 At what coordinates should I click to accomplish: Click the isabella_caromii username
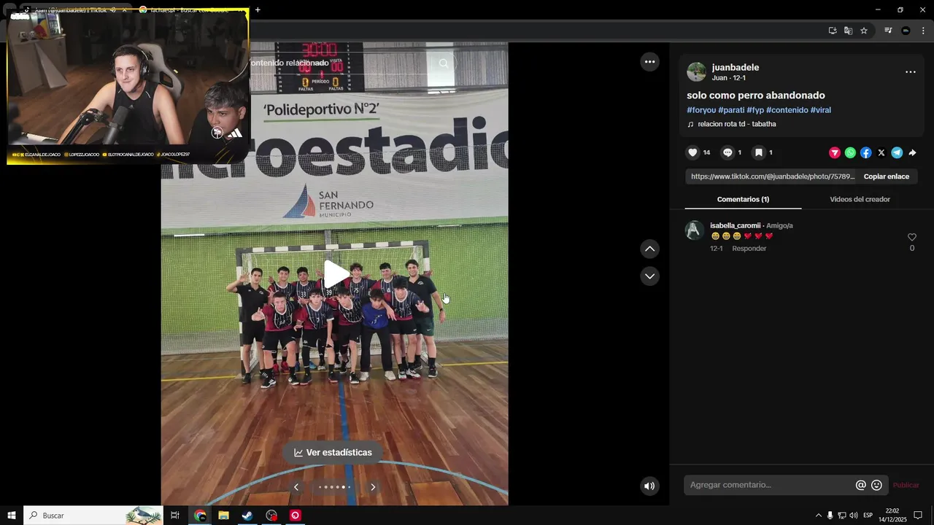point(735,225)
